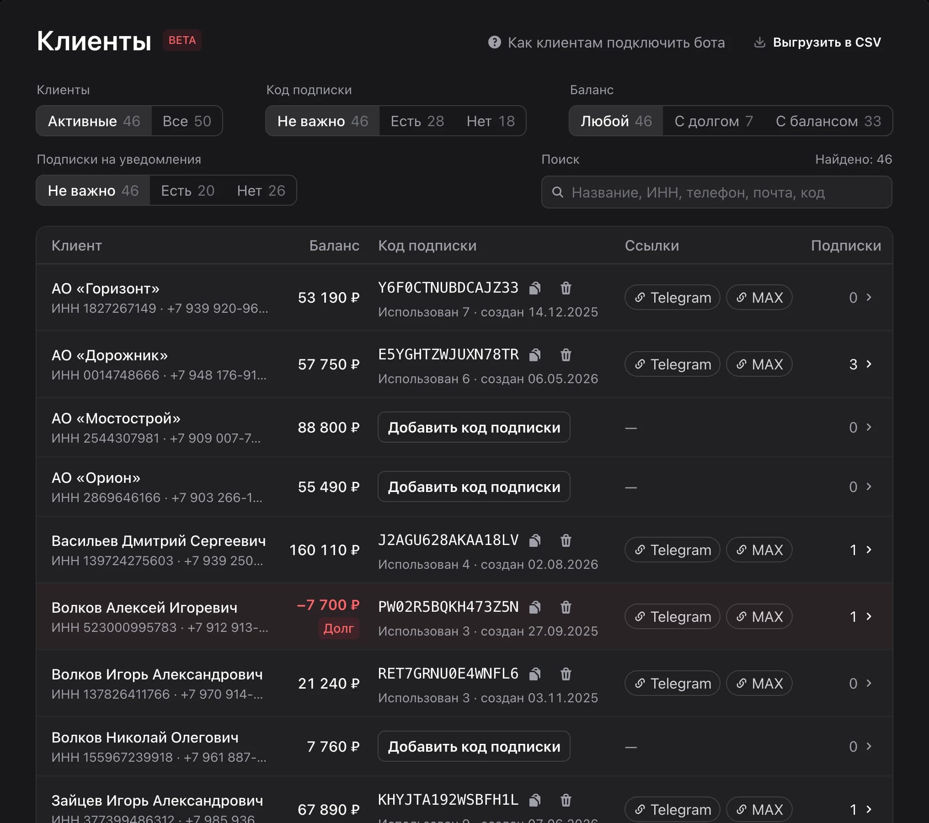Viewport: 929px width, 823px height.
Task: Filter subscription code by Есть 28
Action: pos(417,121)
